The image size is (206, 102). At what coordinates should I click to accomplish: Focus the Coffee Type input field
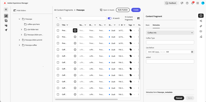[x=170, y=42]
